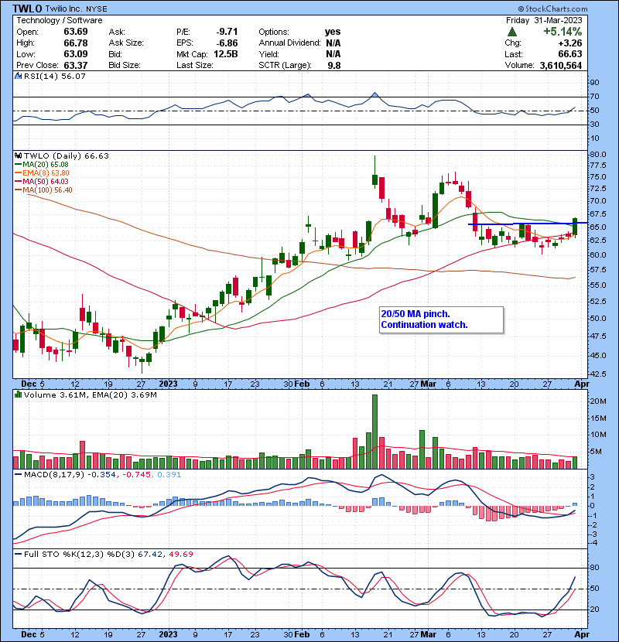Image resolution: width=619 pixels, height=642 pixels.
Task: Click the 20/50 MA pinch annotation box
Action: [441, 319]
